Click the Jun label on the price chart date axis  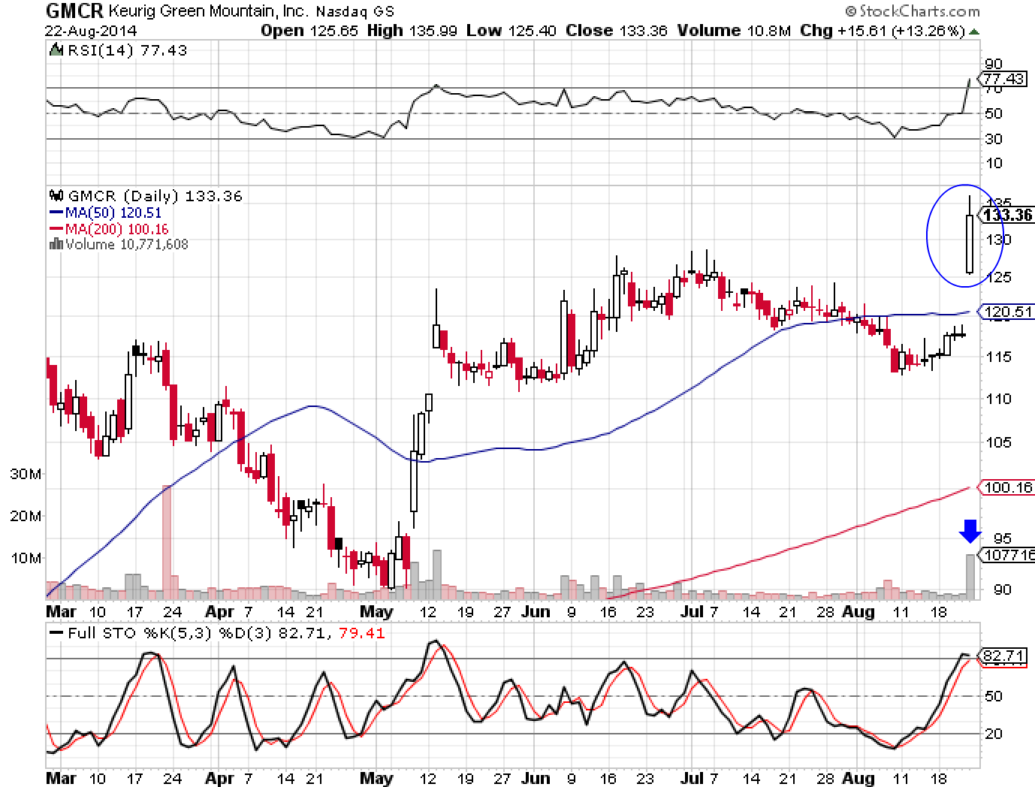click(x=536, y=611)
